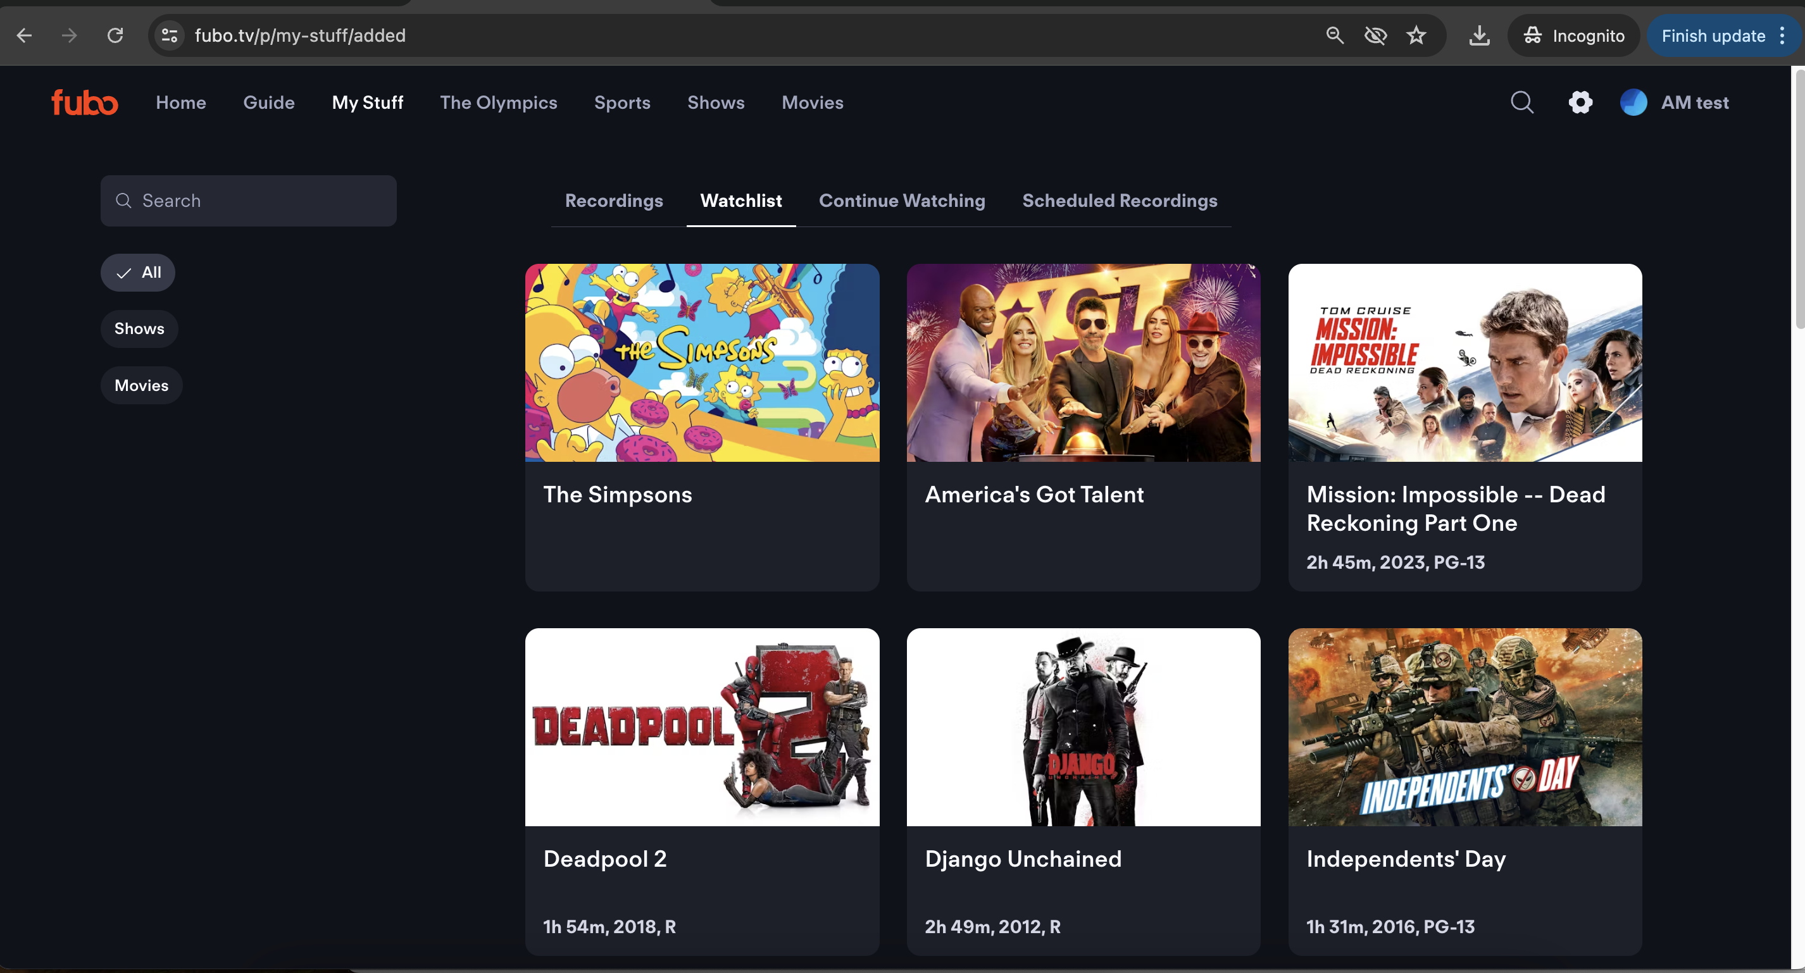Reload the page
1805x973 pixels.
point(116,35)
